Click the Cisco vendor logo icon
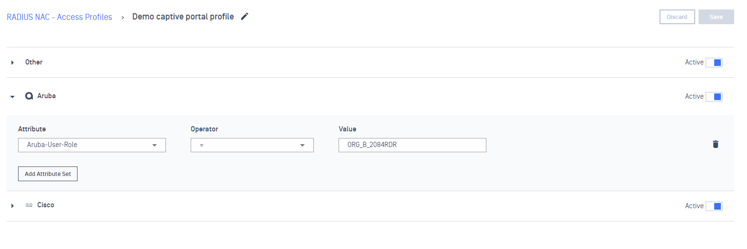The width and height of the screenshot is (747, 249). click(x=29, y=205)
